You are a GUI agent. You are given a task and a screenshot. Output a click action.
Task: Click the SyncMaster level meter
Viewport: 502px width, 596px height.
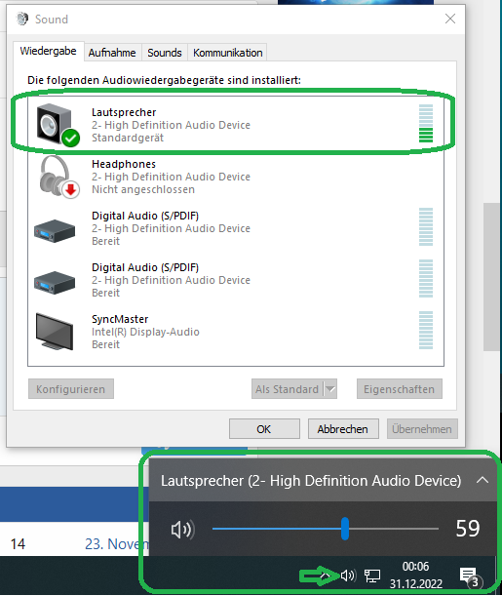coord(426,330)
